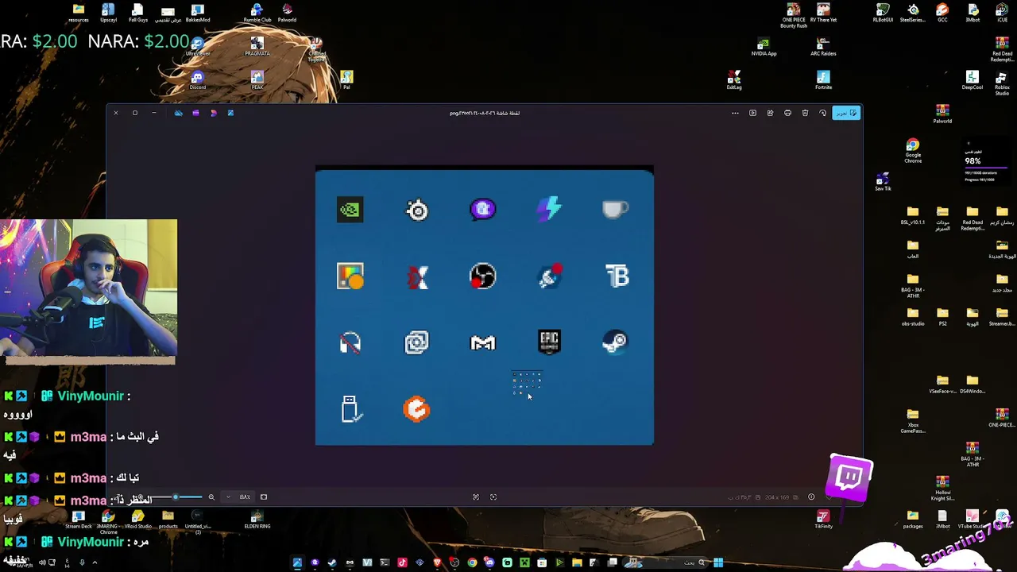Share the photo from the Photos toolbar
The width and height of the screenshot is (1017, 572).
[x=770, y=113]
